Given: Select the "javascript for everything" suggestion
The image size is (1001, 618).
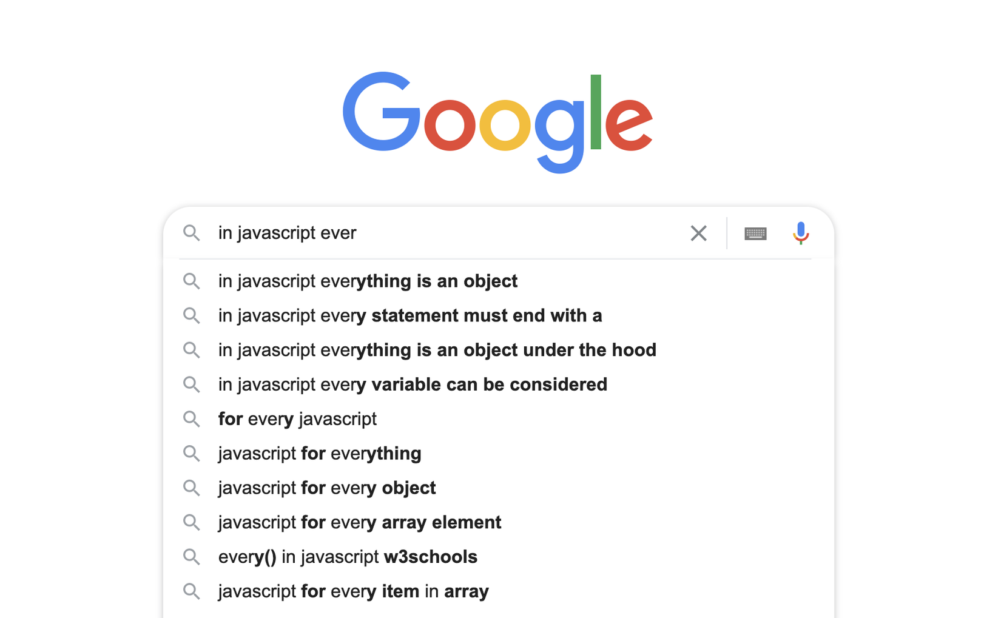Looking at the screenshot, I should [320, 454].
